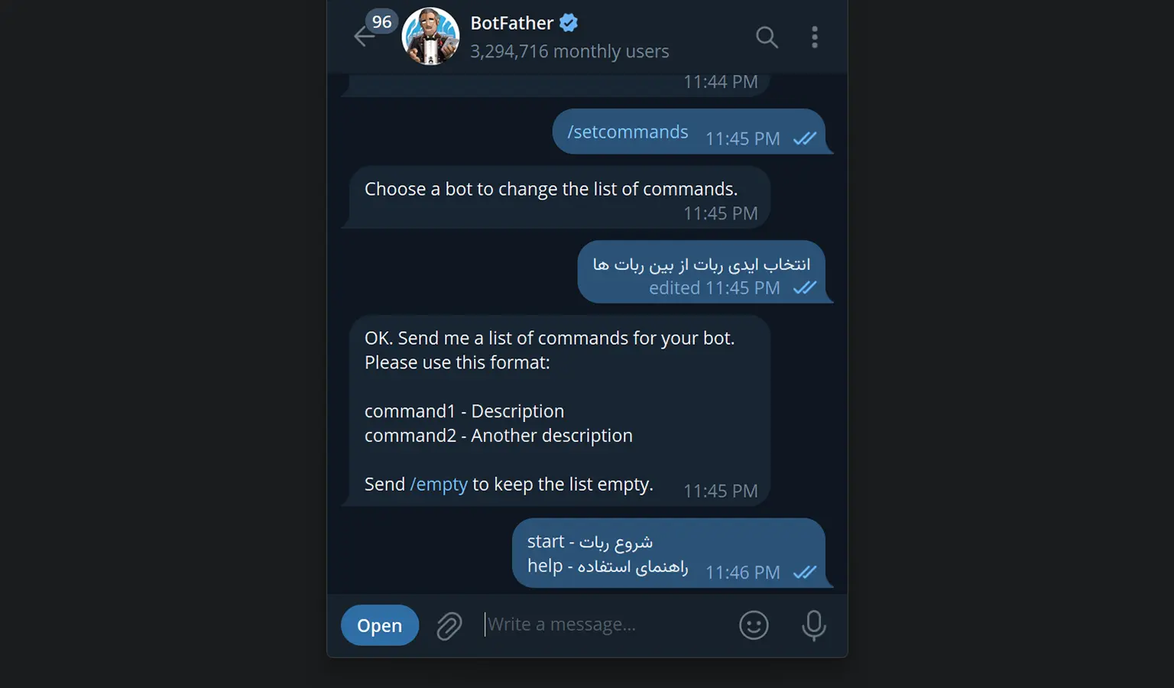Click the 11:46 PM timestamp on commands message
The image size is (1174, 688).
tap(742, 572)
